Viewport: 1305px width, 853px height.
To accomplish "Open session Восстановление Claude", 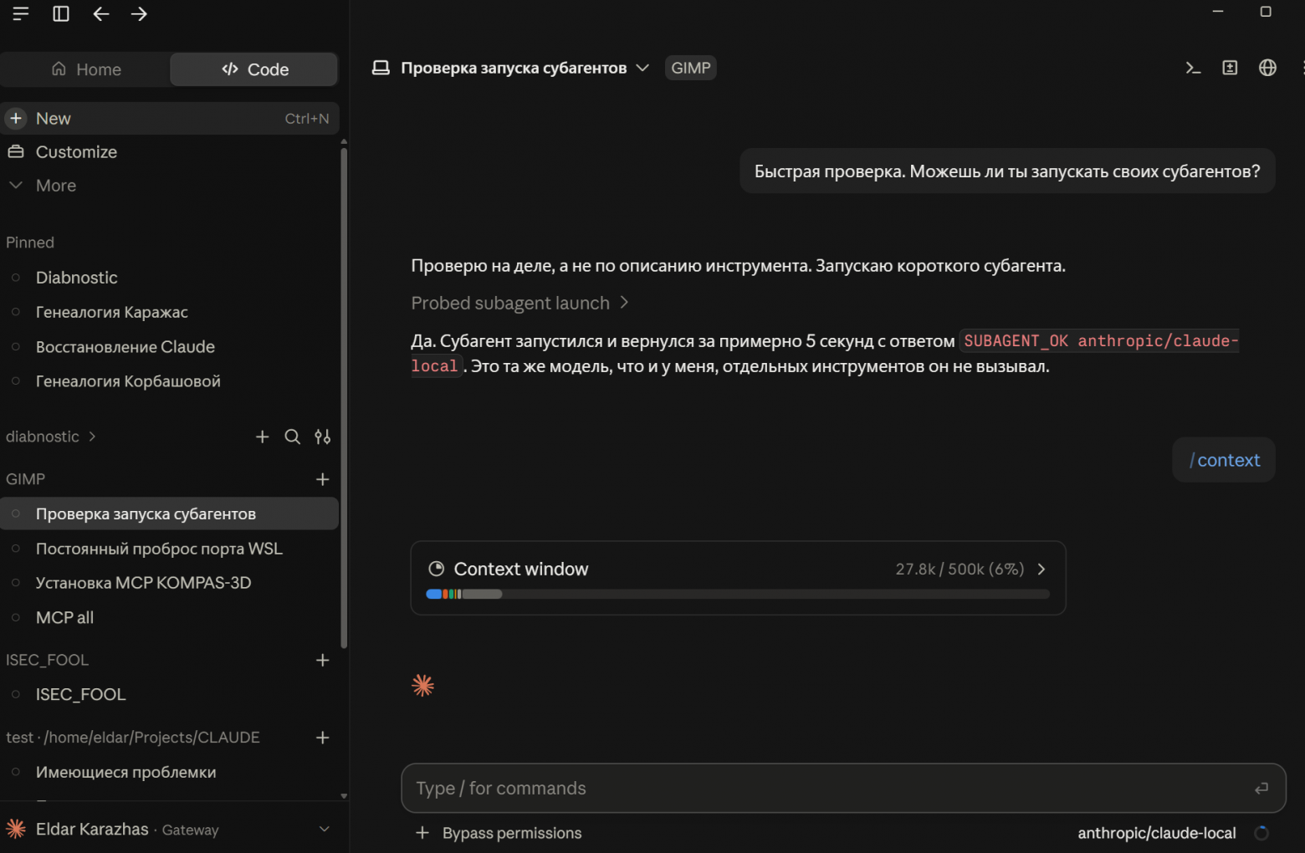I will (x=170, y=347).
